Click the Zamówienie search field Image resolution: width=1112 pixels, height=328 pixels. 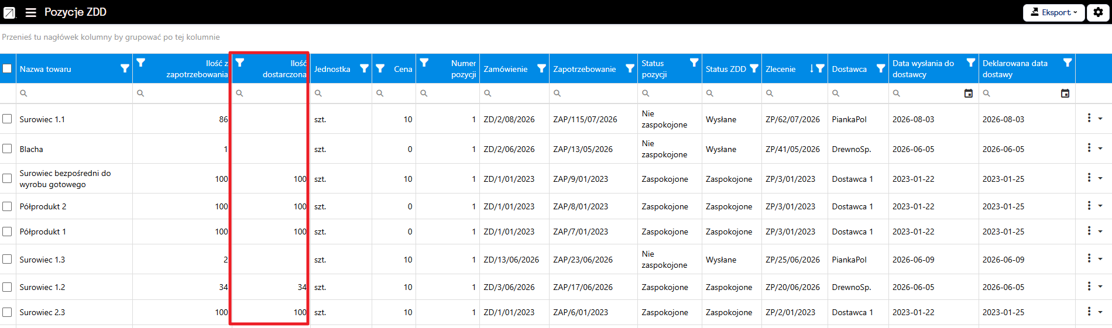514,94
